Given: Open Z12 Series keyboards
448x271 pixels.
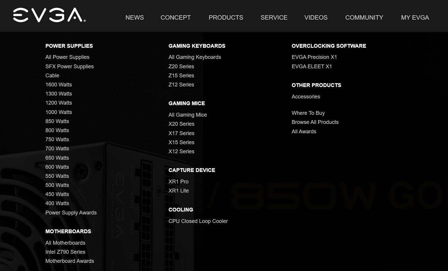Looking at the screenshot, I should coord(181,85).
